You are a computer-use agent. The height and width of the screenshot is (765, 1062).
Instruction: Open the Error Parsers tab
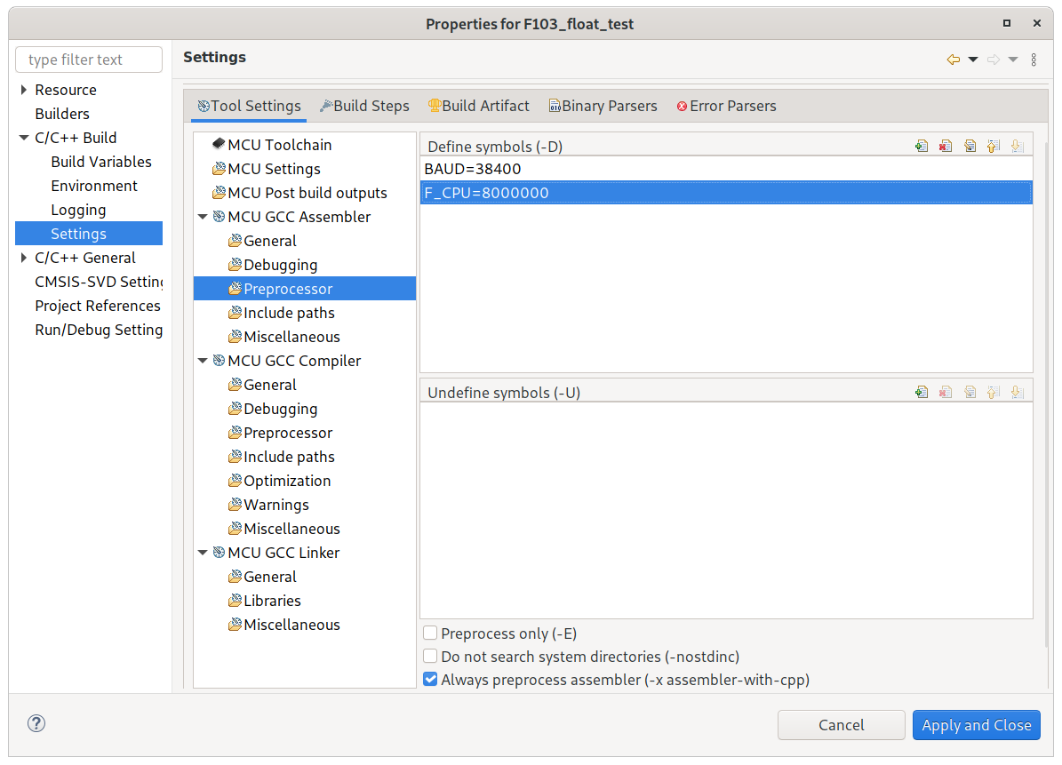pos(726,106)
